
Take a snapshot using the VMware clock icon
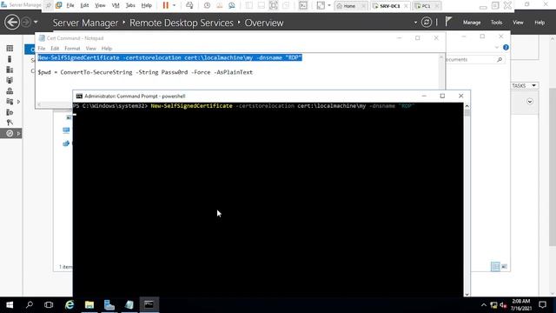click(207, 5)
